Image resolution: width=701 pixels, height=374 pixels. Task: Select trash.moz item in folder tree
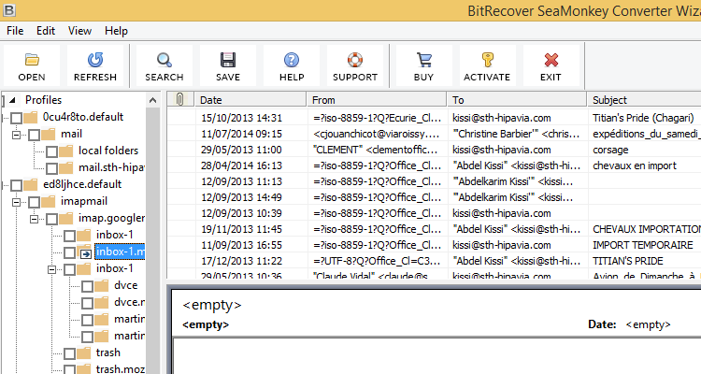[121, 369]
